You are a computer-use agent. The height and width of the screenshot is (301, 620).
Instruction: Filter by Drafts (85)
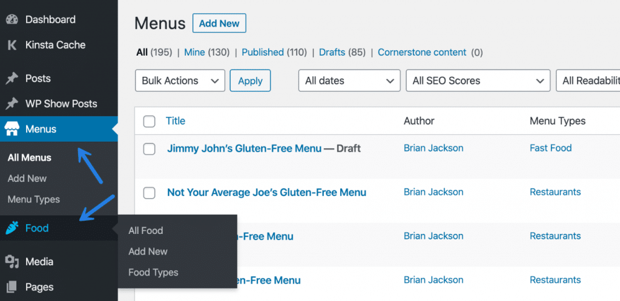pos(343,53)
